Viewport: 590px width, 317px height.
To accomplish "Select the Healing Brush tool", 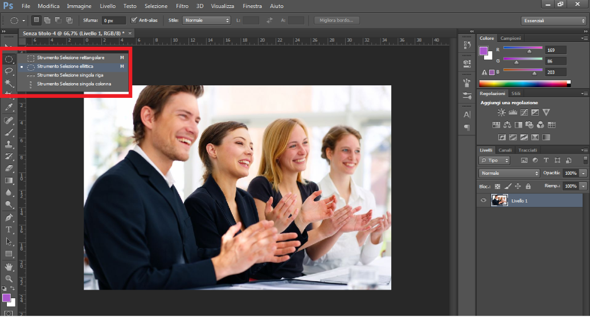I will (9, 120).
